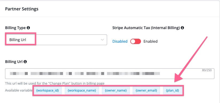Image resolution: width=220 pixels, height=103 pixels.
Task: Click the info icon beside Stripe Automatic Tax
Action: point(182,28)
